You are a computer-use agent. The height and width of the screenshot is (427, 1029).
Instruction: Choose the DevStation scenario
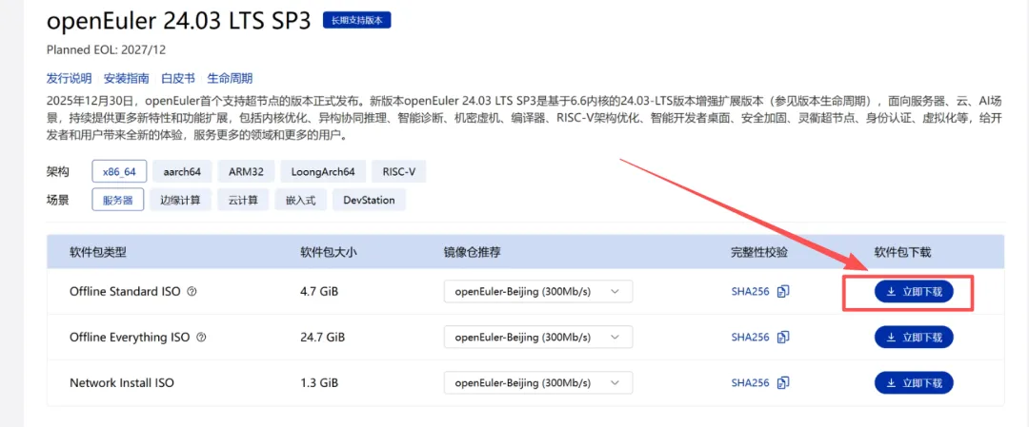[x=369, y=201]
